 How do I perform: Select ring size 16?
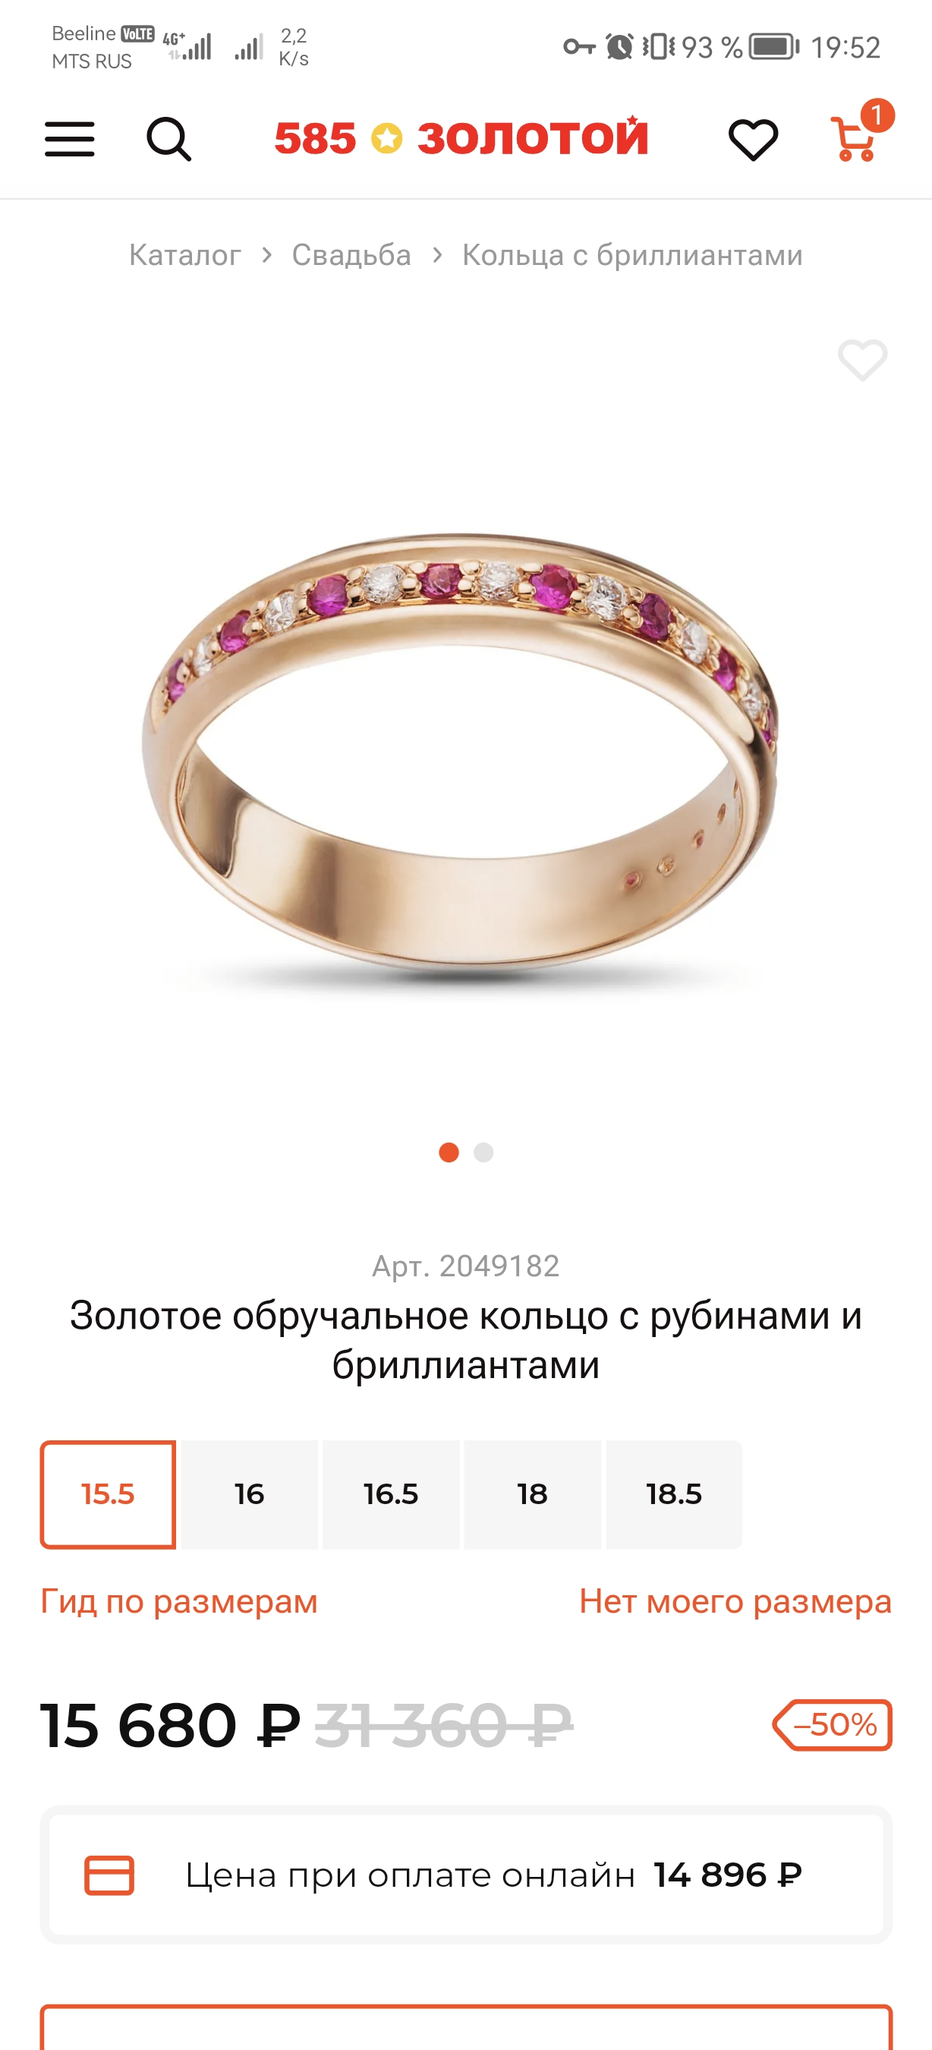pyautogui.click(x=250, y=1493)
